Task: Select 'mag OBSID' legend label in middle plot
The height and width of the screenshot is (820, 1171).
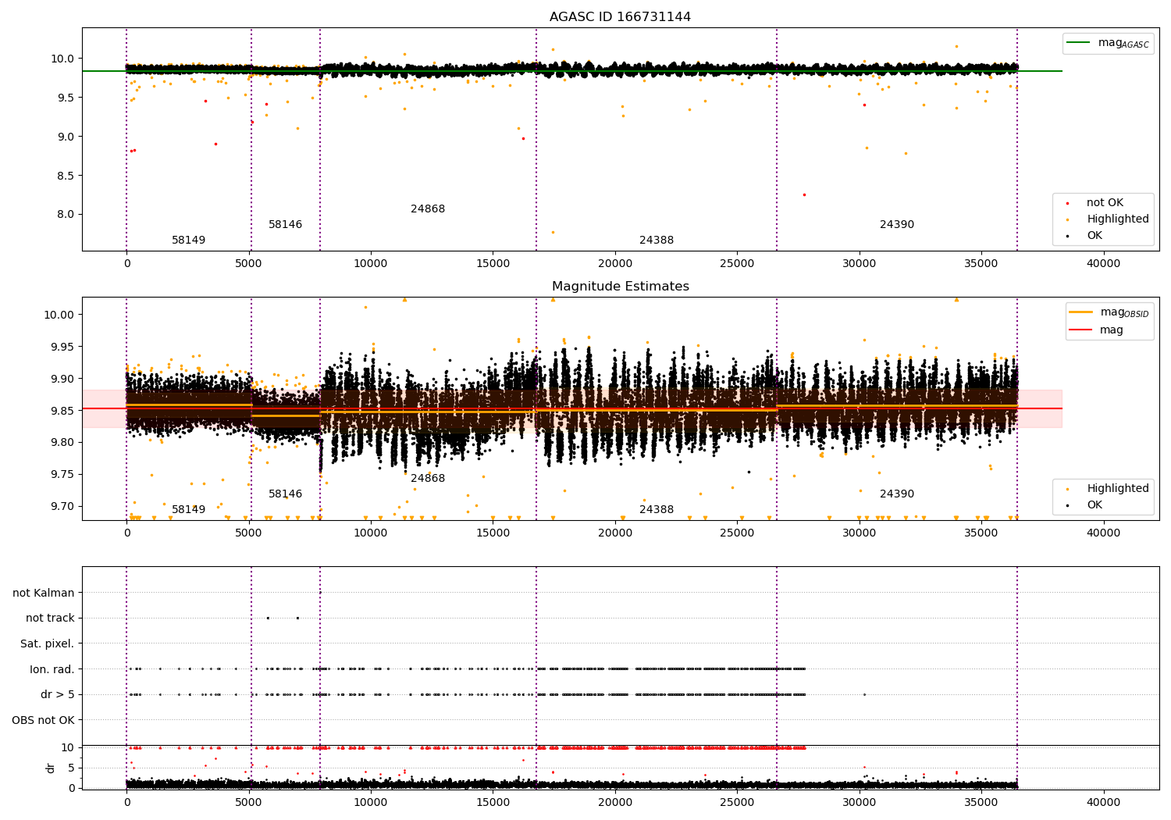Action: tap(1125, 312)
